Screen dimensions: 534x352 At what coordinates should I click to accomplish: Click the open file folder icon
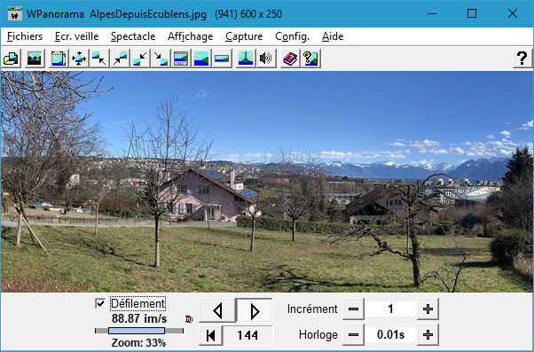click(x=12, y=59)
